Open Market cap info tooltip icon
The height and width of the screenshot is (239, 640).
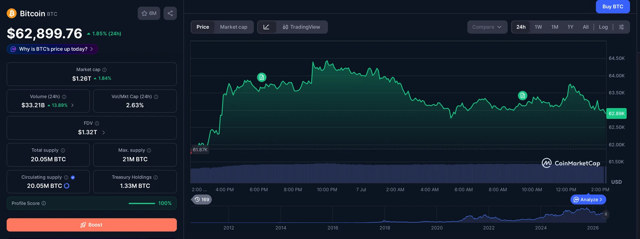pyautogui.click(x=104, y=70)
